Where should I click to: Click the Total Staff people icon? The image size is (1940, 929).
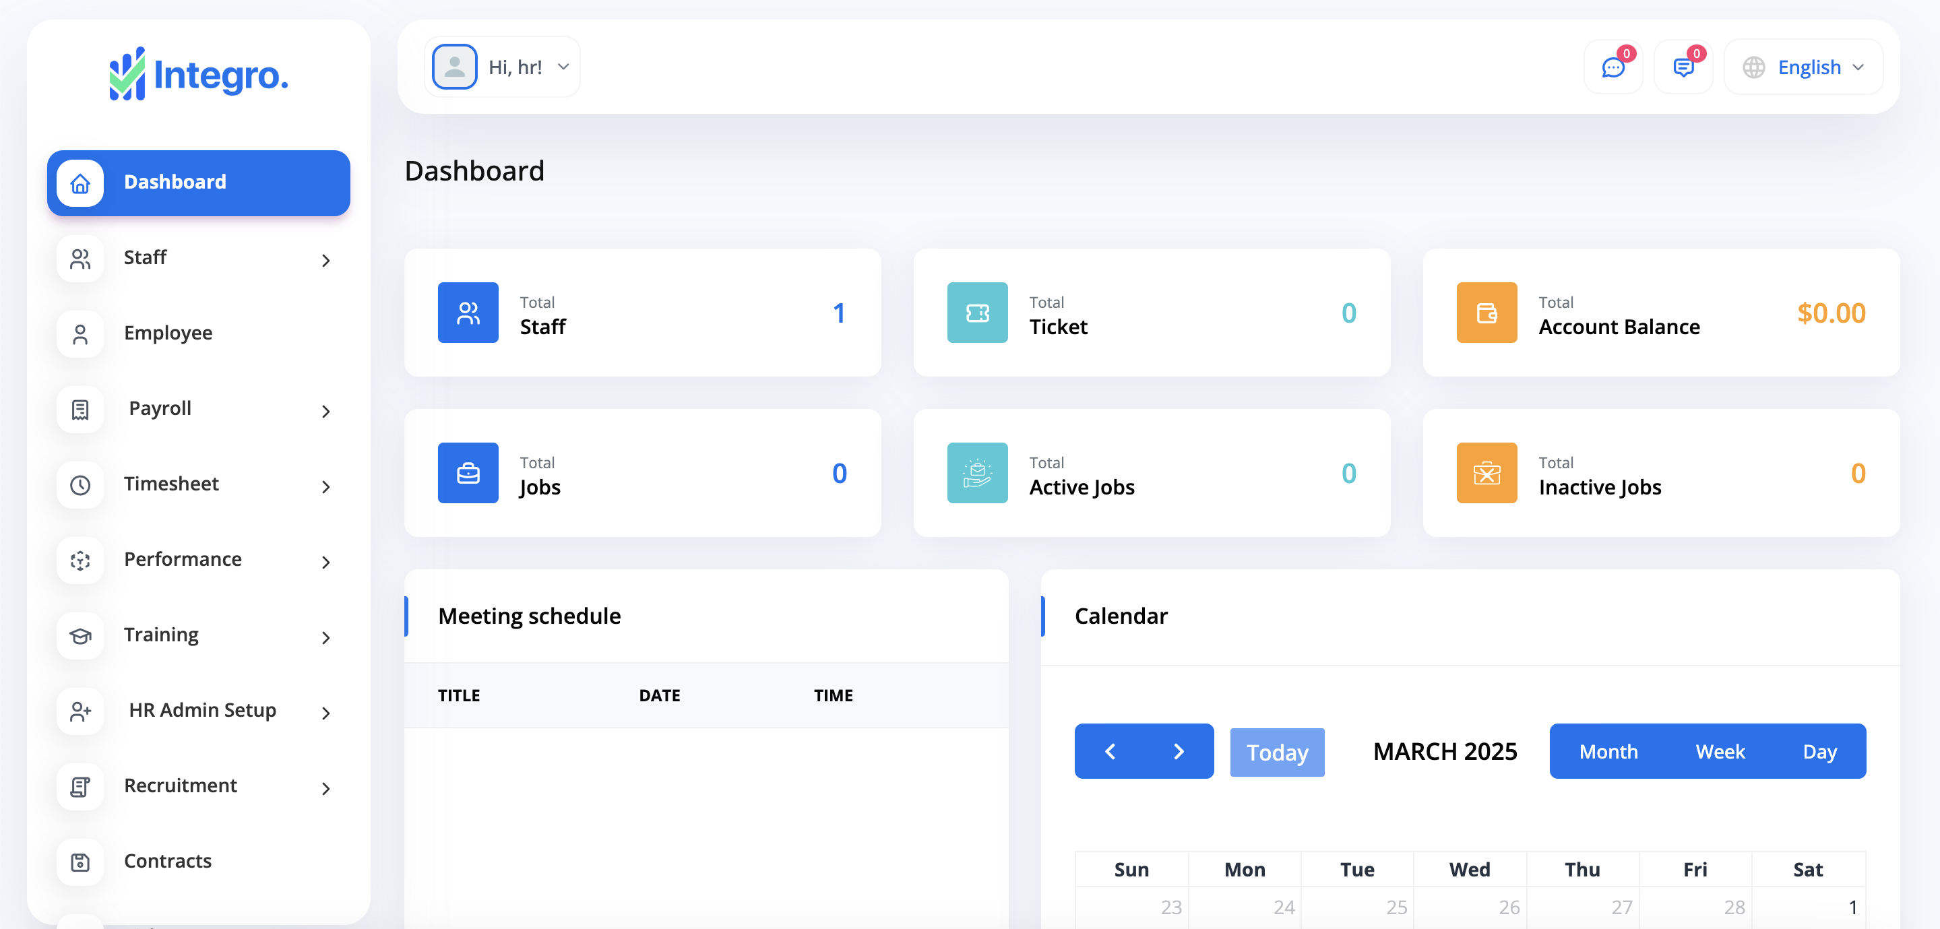coord(468,313)
